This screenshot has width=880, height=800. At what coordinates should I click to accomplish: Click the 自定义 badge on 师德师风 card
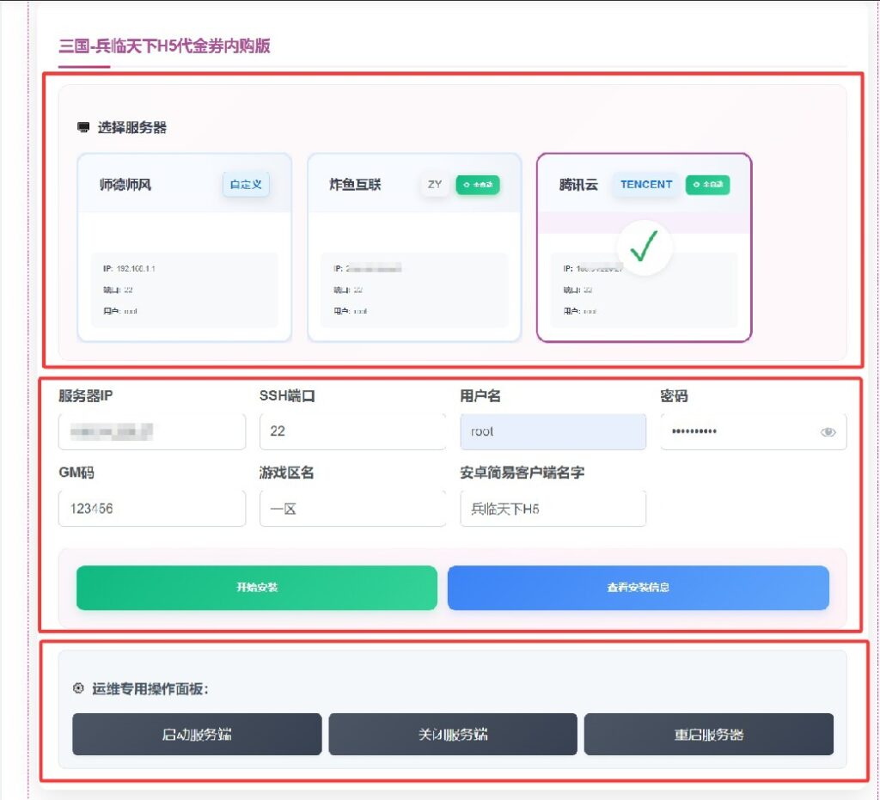[x=246, y=185]
